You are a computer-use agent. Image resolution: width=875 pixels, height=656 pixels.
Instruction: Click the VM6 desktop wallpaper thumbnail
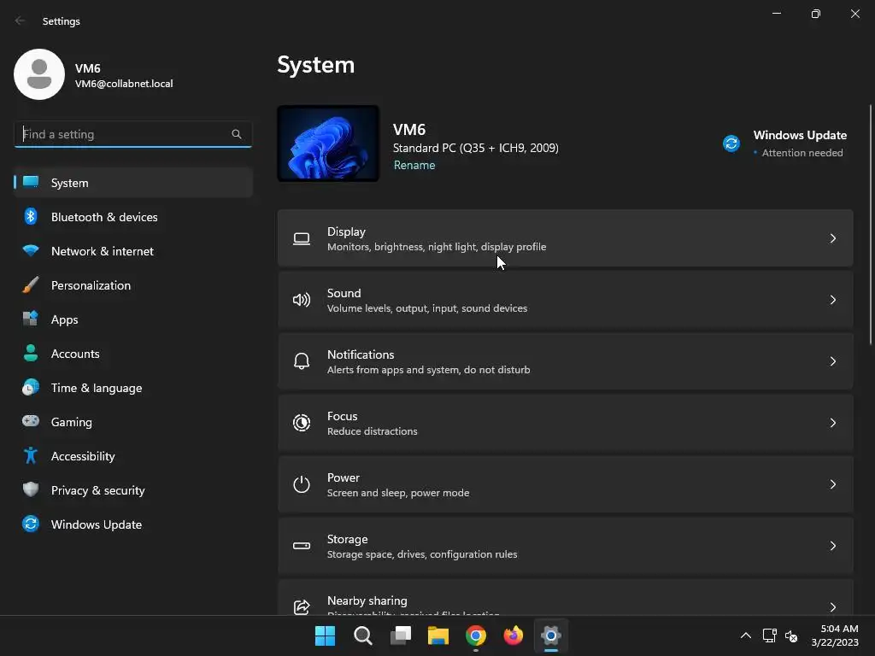(328, 143)
